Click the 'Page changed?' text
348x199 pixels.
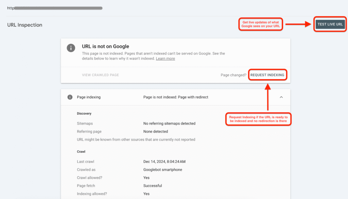point(233,75)
